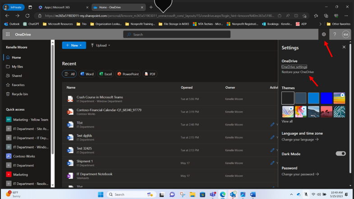Viewport: 354px width, 199px height.
Task: Open the Upload dropdown
Action: pos(101,45)
